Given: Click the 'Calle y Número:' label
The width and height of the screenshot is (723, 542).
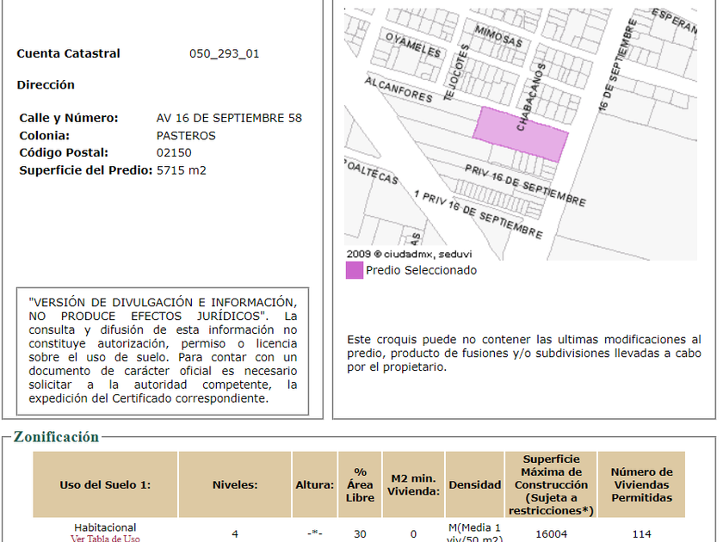Looking at the screenshot, I should (x=69, y=118).
